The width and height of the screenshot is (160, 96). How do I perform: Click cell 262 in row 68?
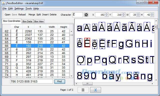pyautogui.click(x=28, y=53)
